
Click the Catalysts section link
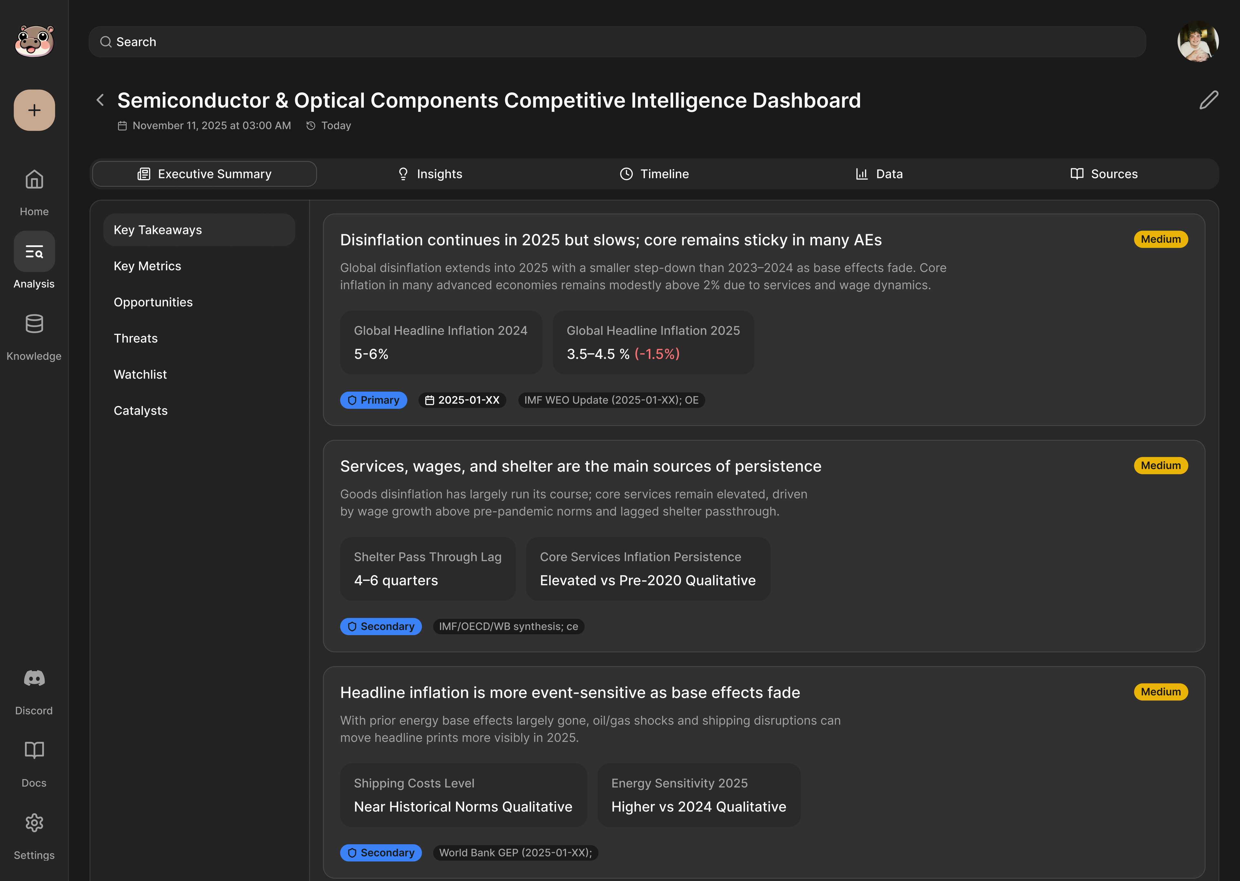[x=140, y=411]
